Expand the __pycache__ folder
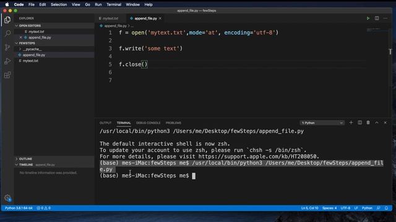Viewport: 396px width, 222px height. (x=32, y=49)
